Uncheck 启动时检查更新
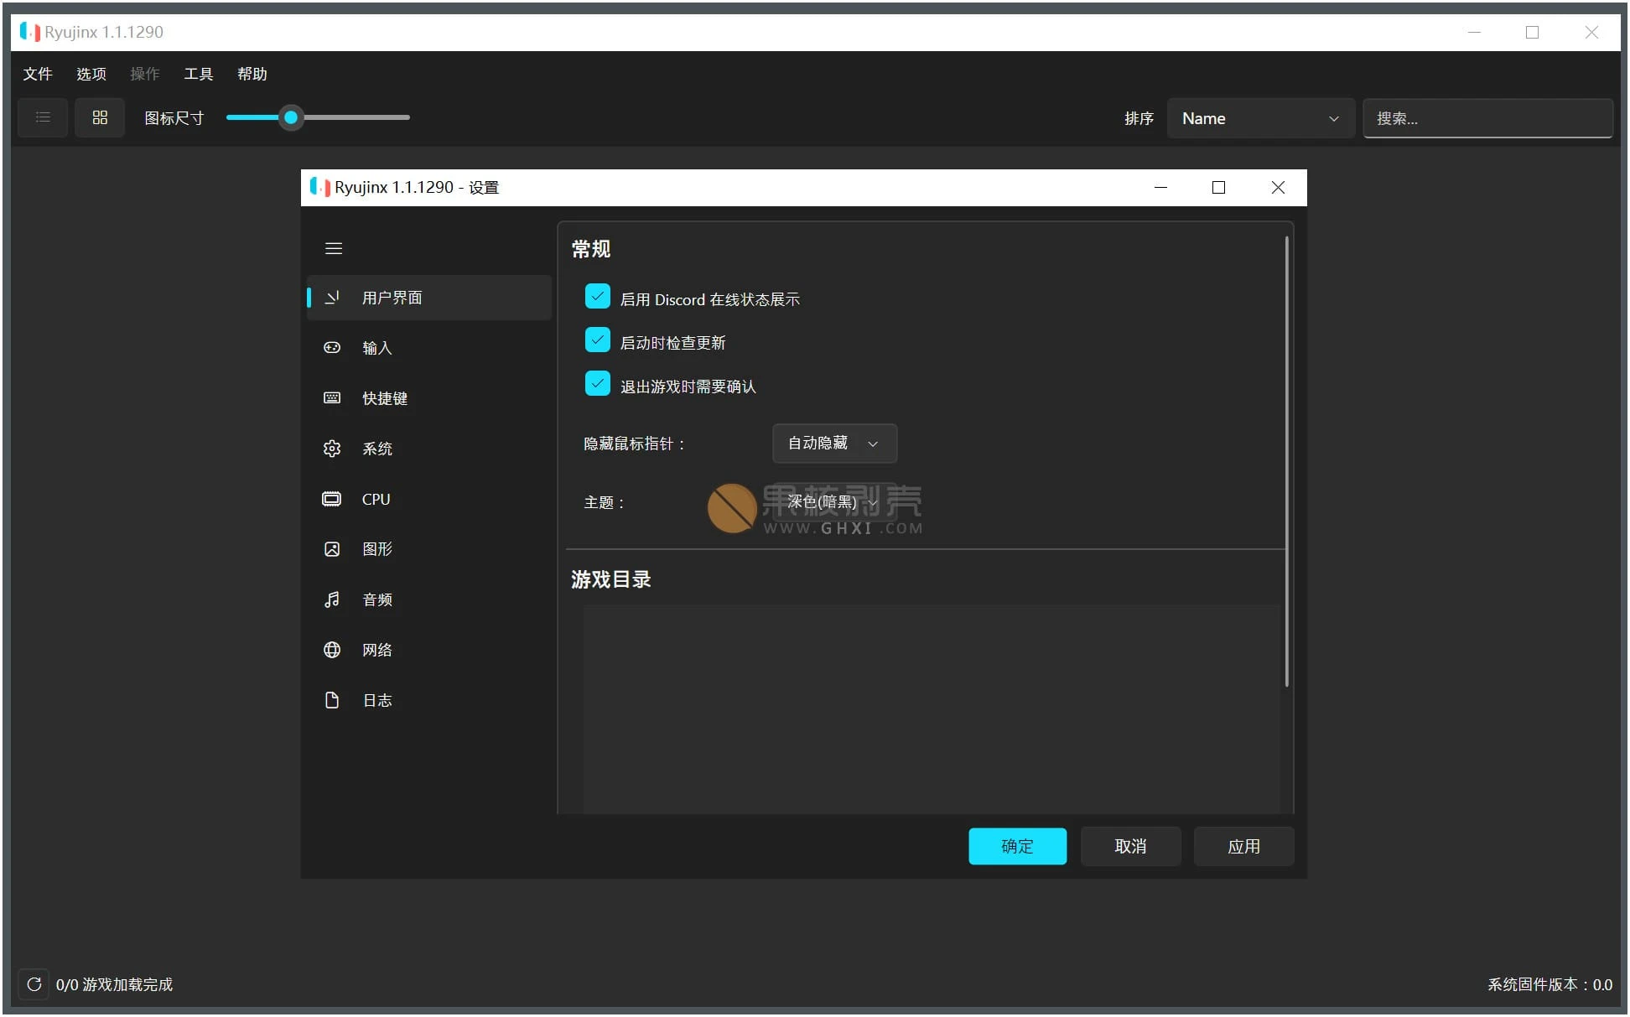 click(x=597, y=340)
